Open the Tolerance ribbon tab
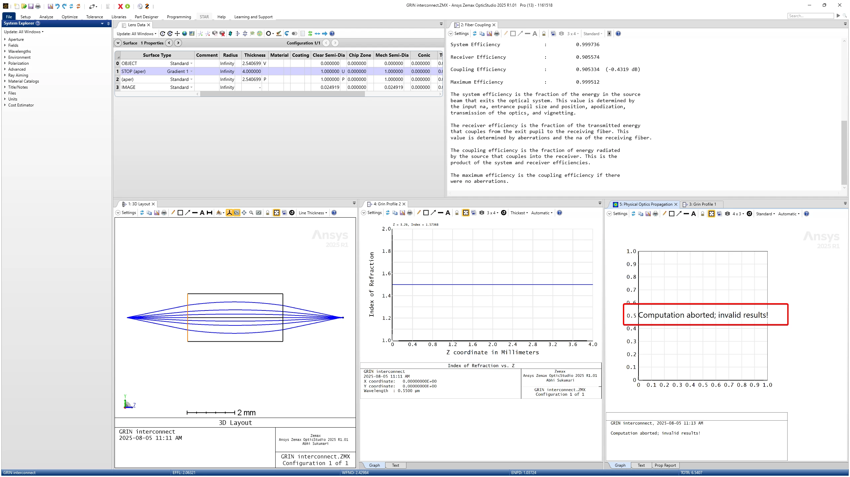This screenshot has width=850, height=477. coord(95,17)
